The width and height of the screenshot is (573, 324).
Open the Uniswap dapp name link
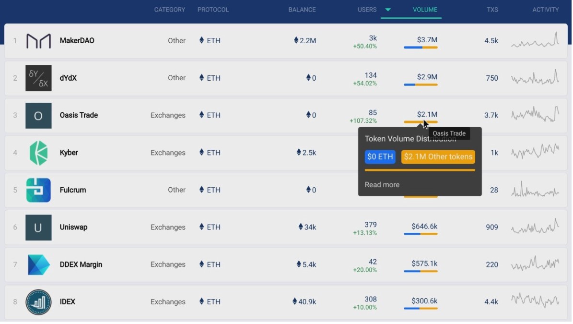coord(73,227)
